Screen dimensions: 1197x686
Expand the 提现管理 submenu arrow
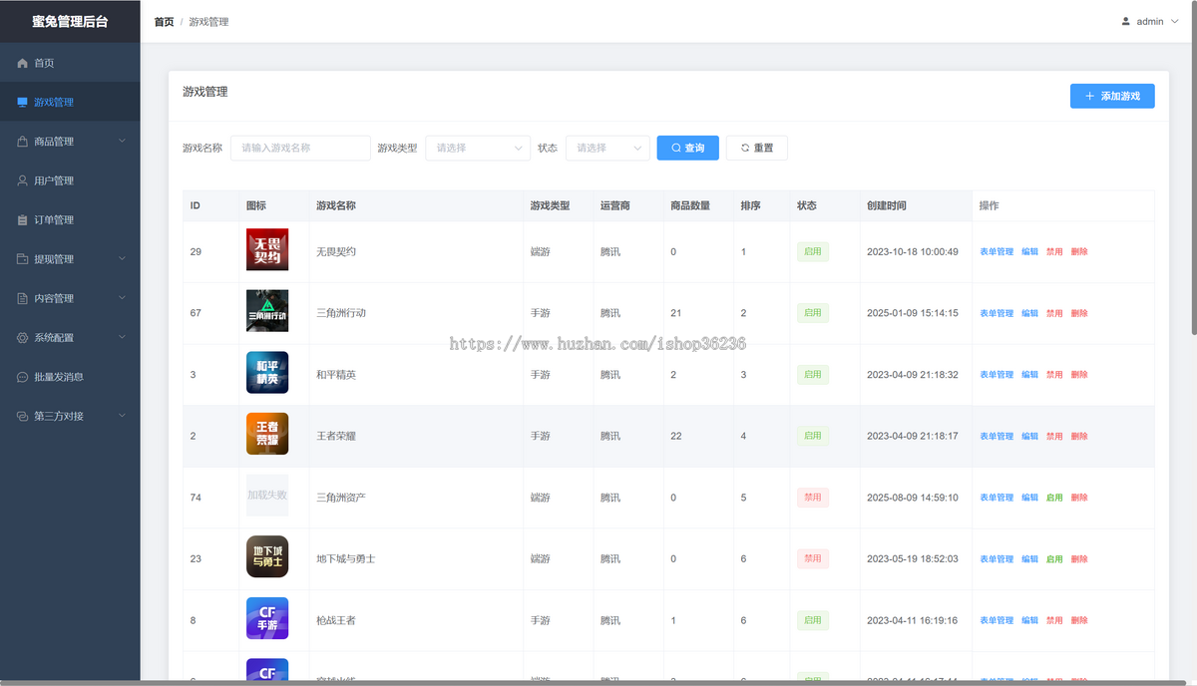(x=122, y=259)
